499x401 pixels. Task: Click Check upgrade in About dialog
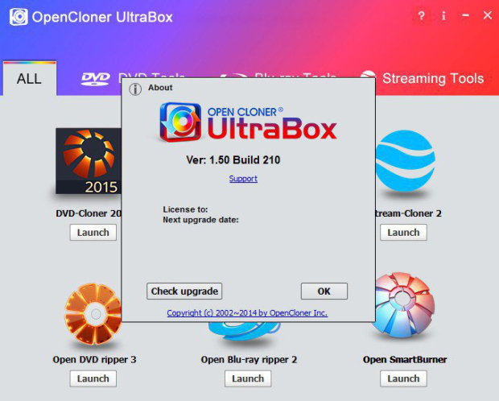click(x=184, y=291)
